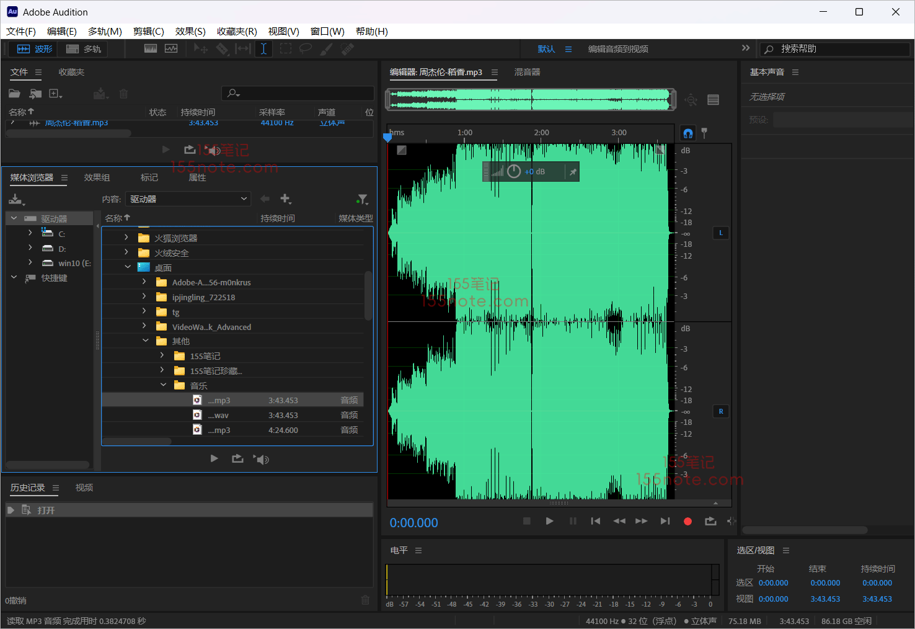Toggle the left channel L button

720,233
